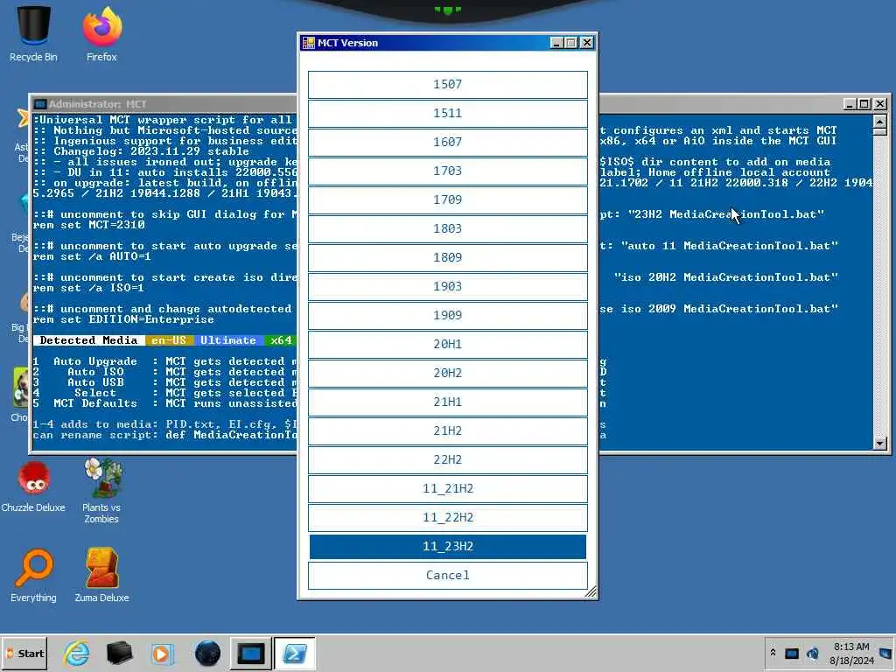Click the 1709 version entry
The height and width of the screenshot is (672, 896).
pyautogui.click(x=447, y=200)
